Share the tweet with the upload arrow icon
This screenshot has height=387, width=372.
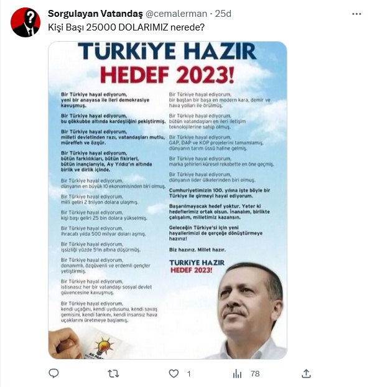point(306,373)
